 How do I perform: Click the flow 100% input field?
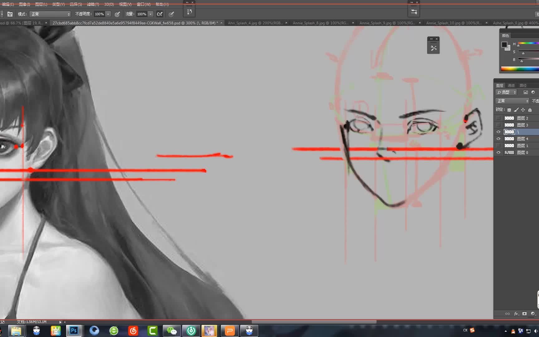(142, 14)
